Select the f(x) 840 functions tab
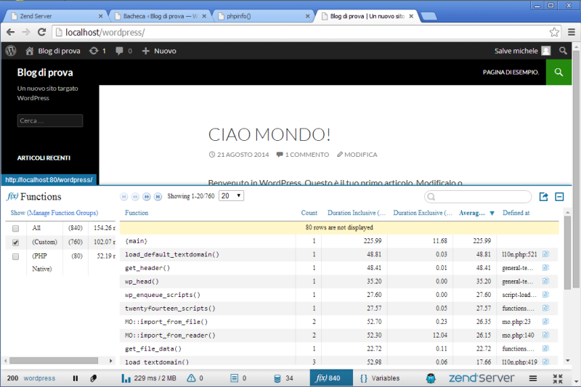Image resolution: width=581 pixels, height=387 pixels. click(x=331, y=378)
